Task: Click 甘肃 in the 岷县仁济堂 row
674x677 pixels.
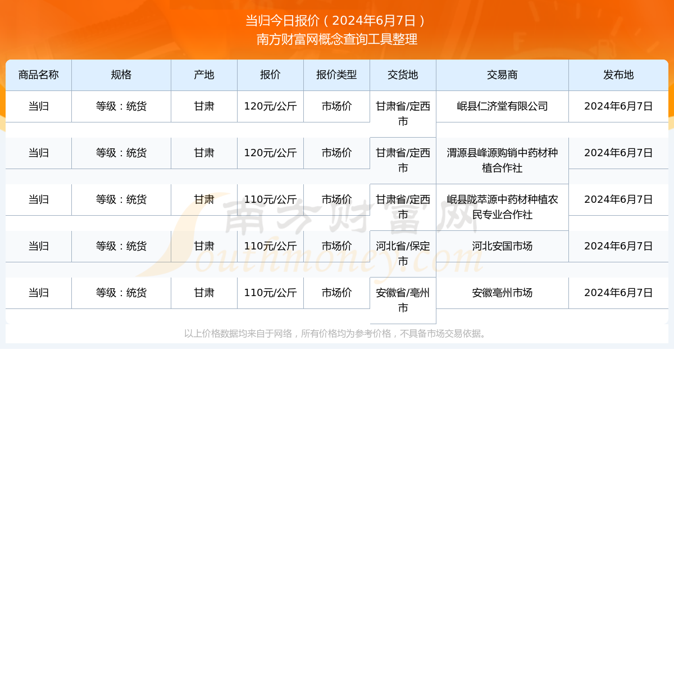Action: click(204, 106)
